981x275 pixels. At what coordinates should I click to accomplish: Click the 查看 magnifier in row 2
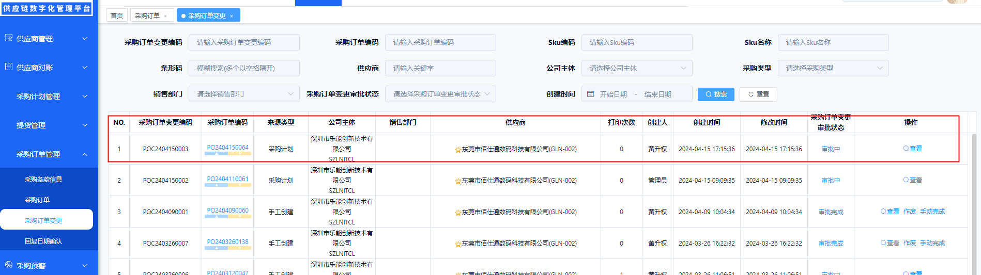906,180
